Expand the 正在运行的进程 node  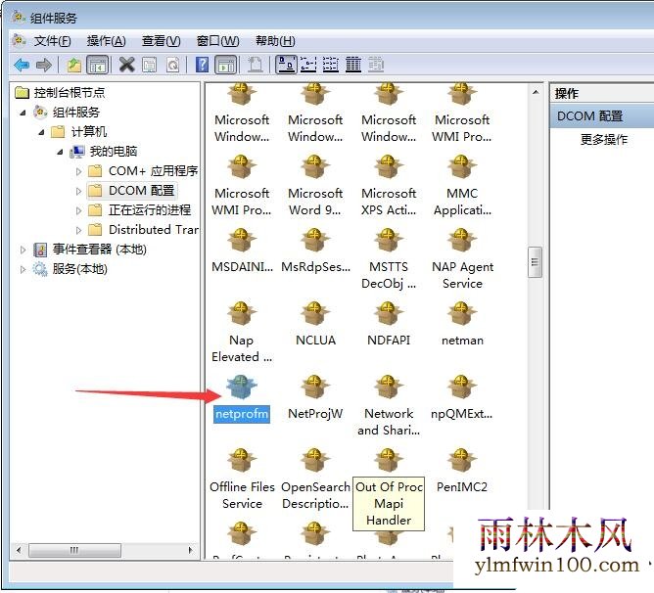pos(79,210)
